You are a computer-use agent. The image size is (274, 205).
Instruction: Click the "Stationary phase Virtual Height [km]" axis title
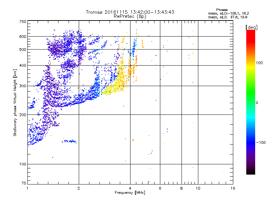(x=15, y=102)
